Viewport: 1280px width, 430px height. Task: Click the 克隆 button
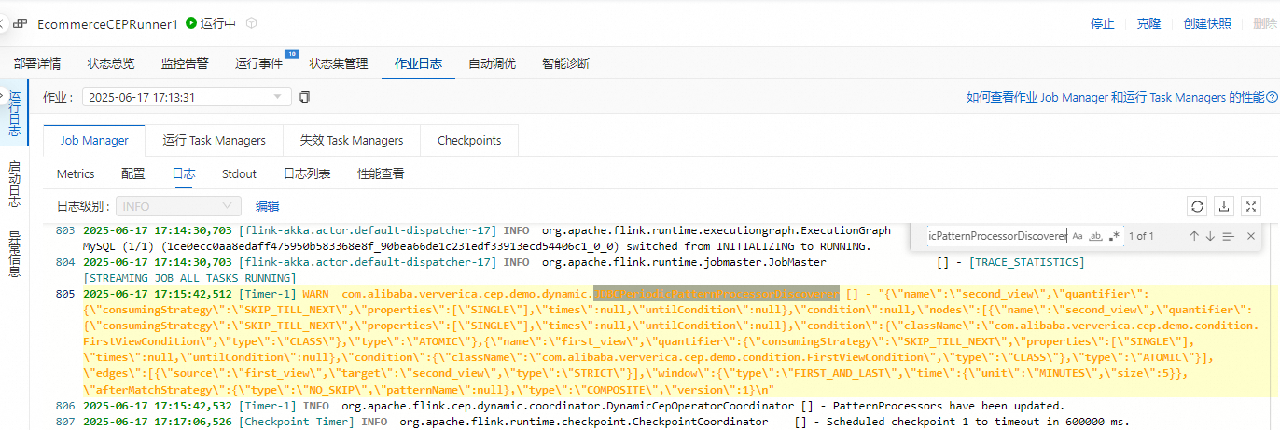[x=1148, y=23]
